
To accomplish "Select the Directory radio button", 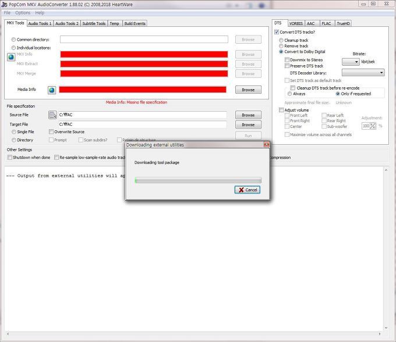I will [x=14, y=140].
